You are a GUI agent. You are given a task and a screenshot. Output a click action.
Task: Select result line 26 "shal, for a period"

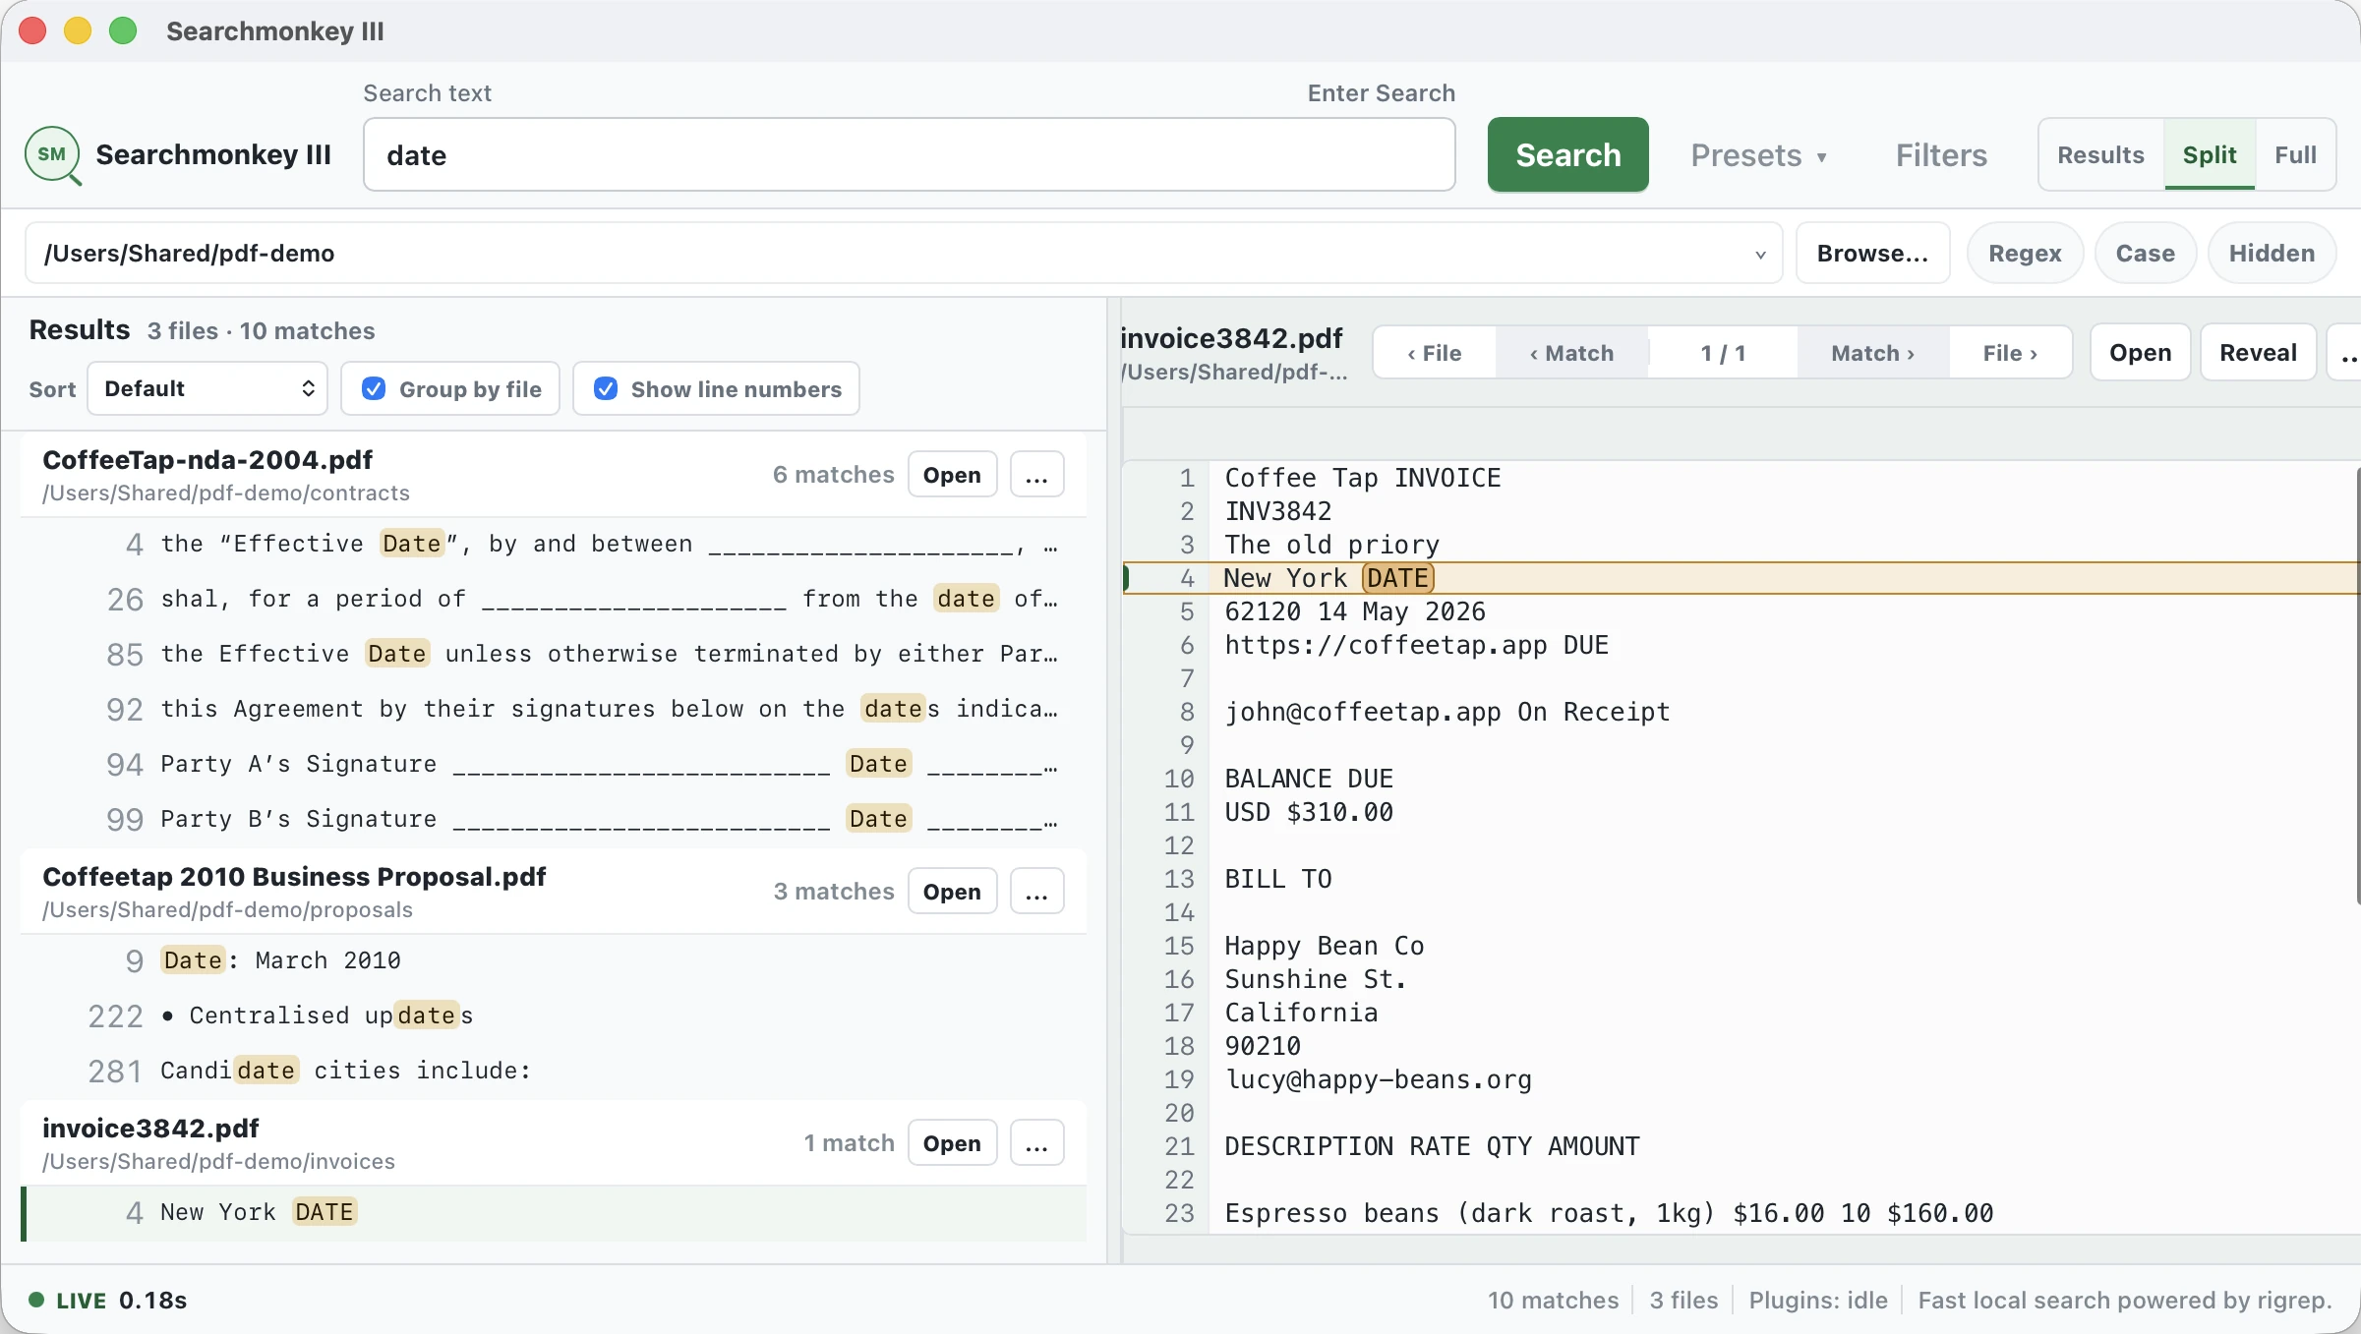(x=554, y=600)
